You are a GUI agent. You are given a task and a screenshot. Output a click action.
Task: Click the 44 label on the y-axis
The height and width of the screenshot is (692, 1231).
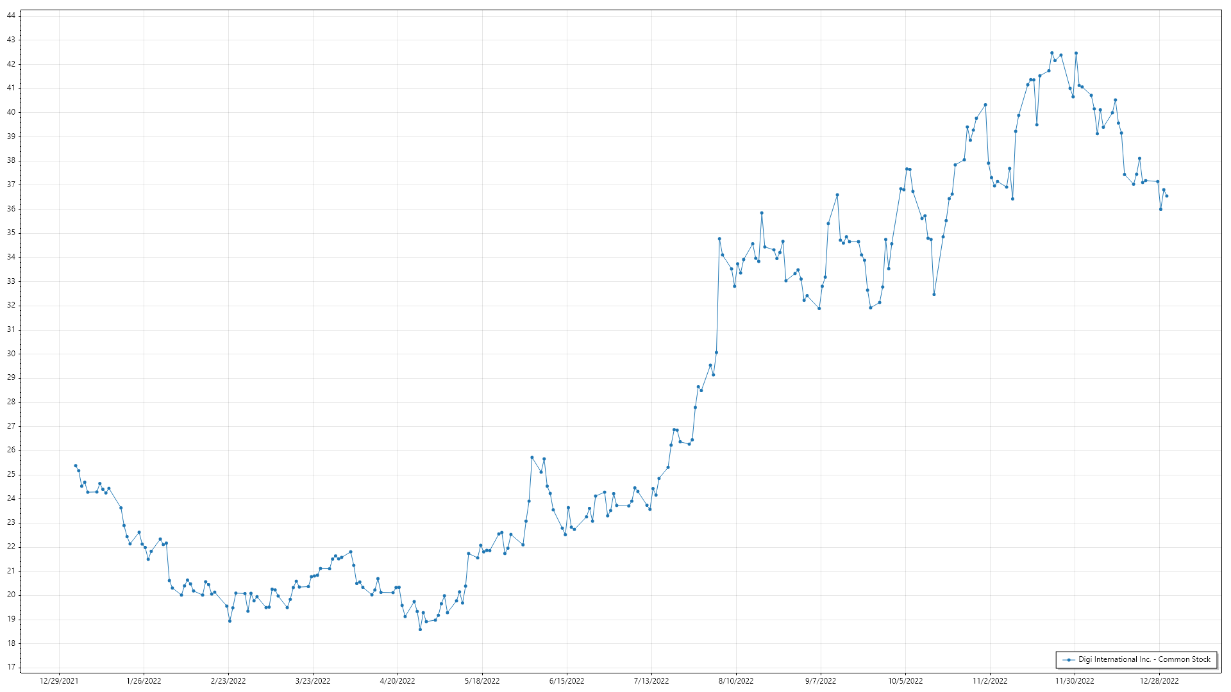point(11,15)
